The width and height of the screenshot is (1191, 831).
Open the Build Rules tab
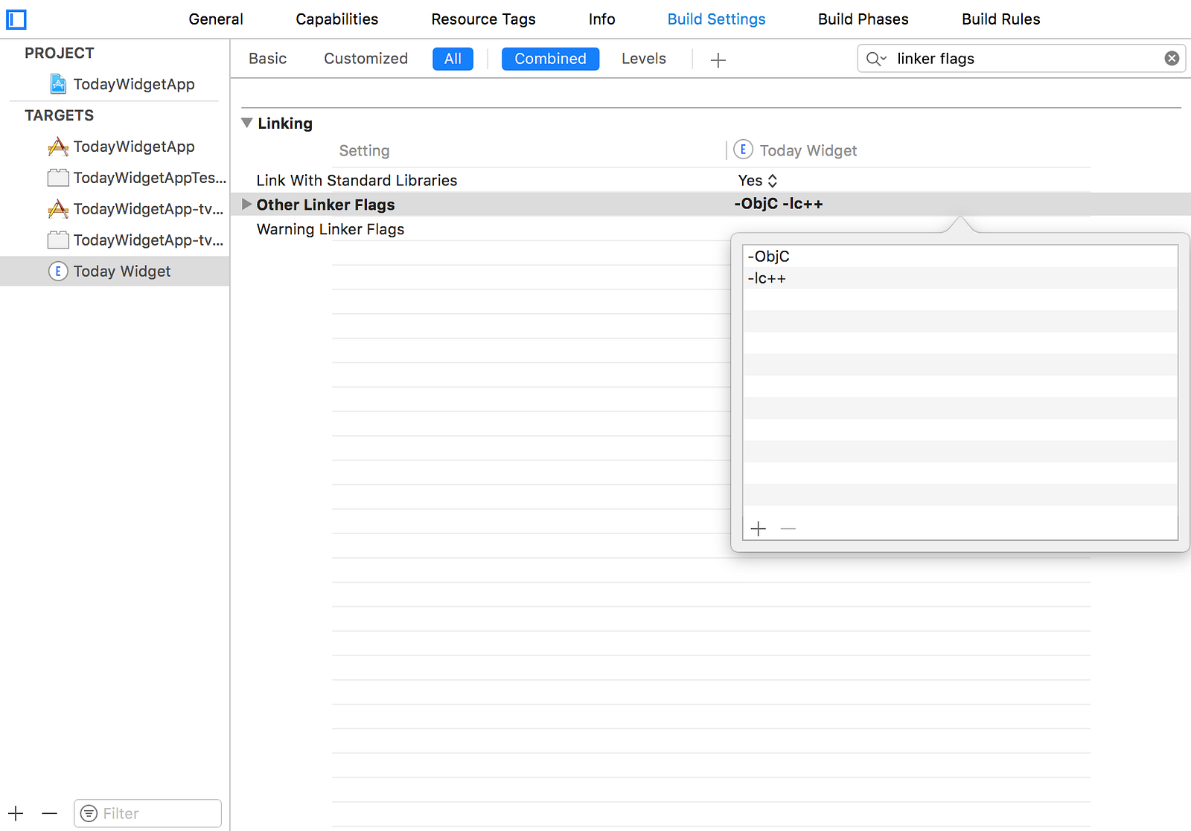point(1001,19)
